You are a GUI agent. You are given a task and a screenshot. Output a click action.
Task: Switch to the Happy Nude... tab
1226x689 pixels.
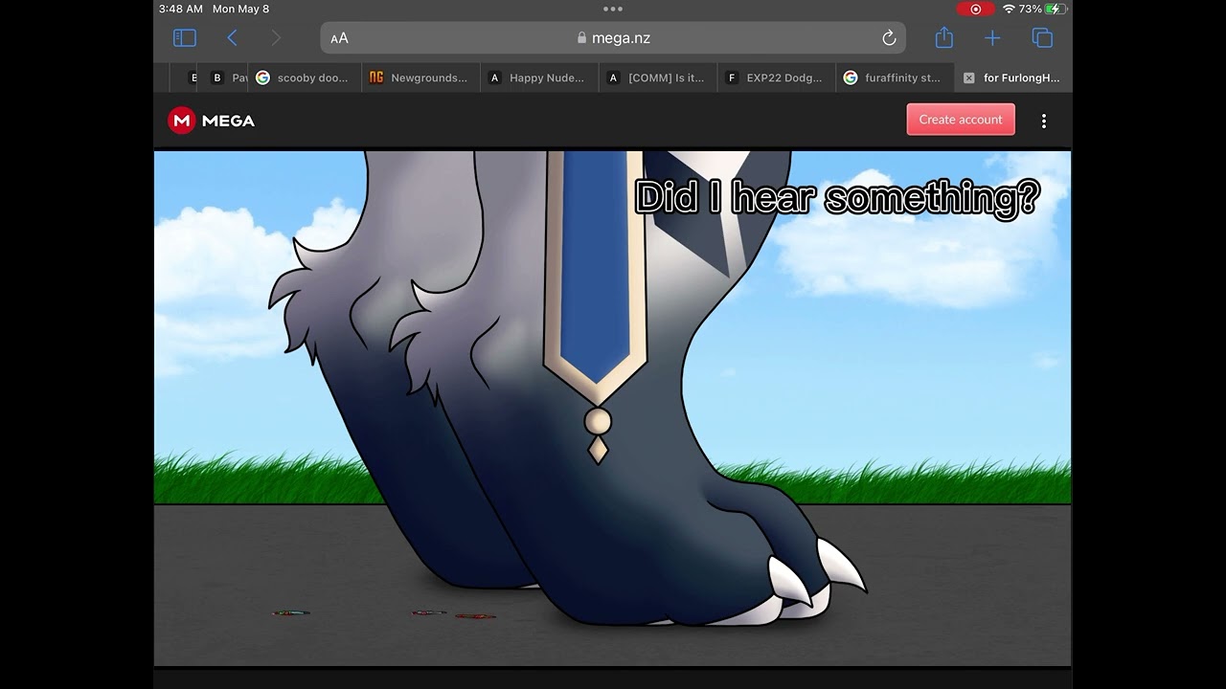coord(540,78)
